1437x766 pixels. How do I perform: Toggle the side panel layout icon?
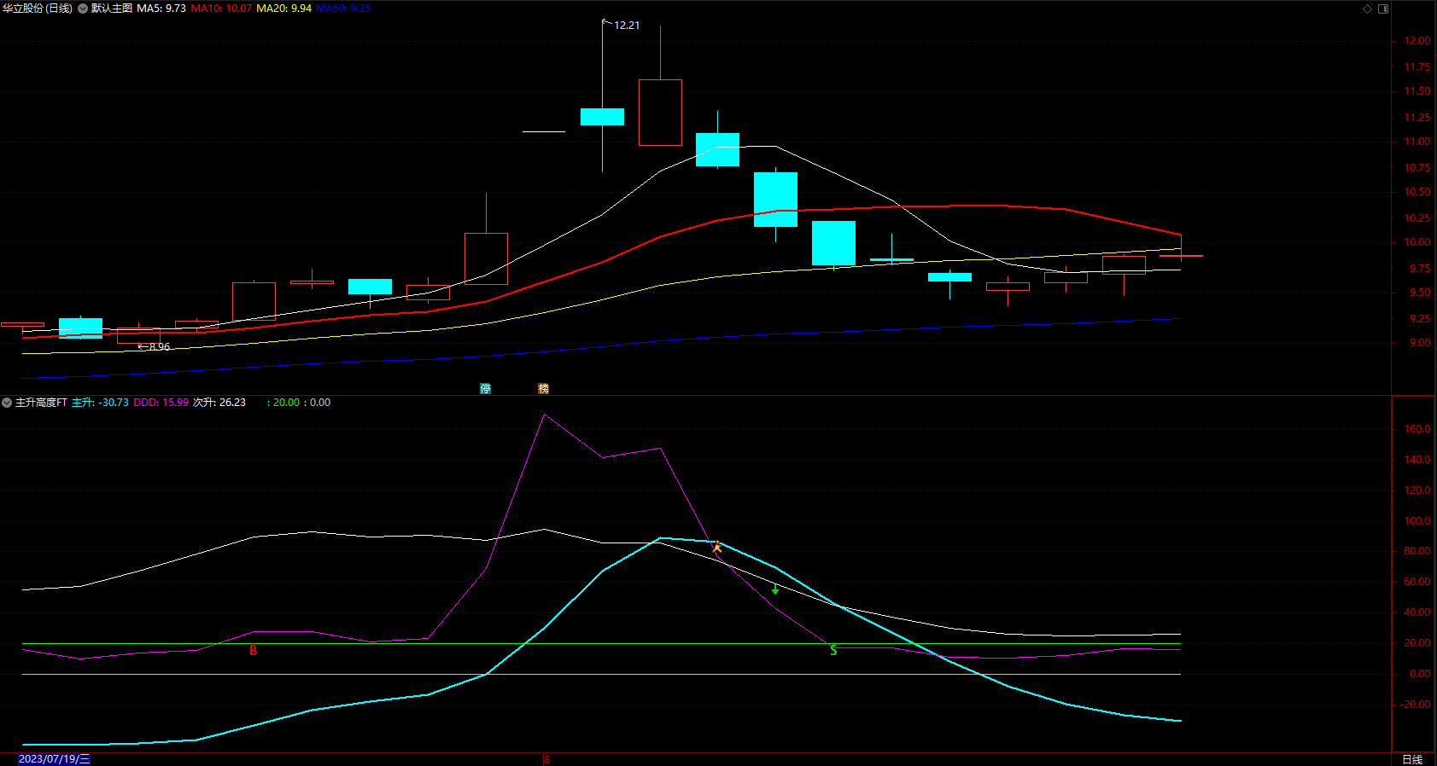[x=1383, y=9]
